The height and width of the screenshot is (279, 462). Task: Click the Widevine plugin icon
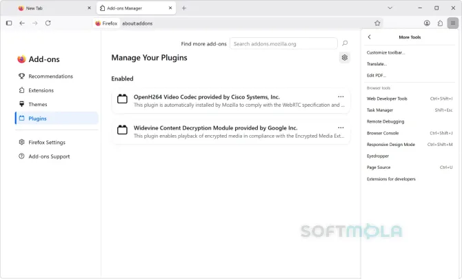click(122, 130)
